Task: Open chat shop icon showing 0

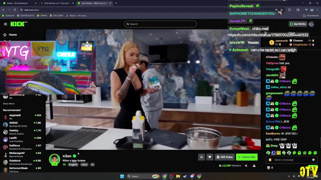Action: coord(270,168)
